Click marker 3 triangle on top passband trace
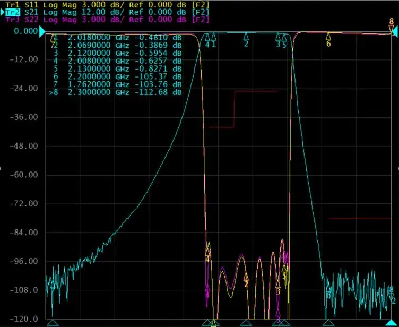 click(278, 37)
